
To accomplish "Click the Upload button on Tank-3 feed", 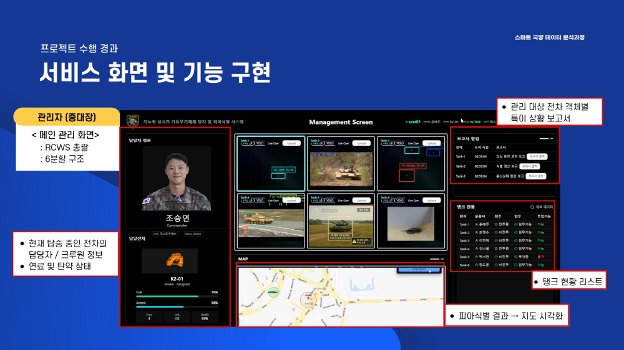I will (x=432, y=143).
